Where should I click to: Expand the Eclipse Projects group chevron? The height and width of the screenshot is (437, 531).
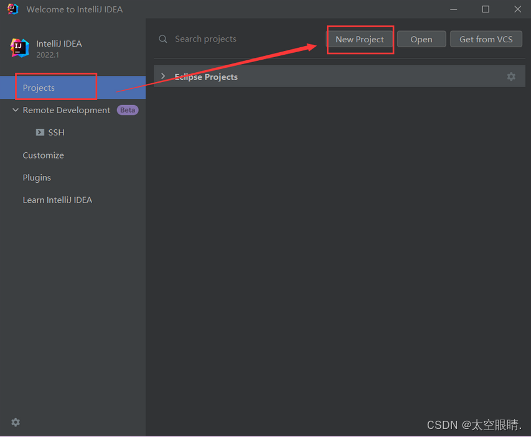click(163, 76)
